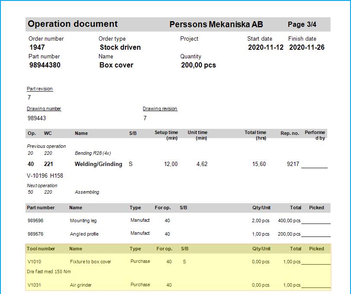Click the underlined Drawing revision label
The height and width of the screenshot is (294, 351).
[160, 109]
